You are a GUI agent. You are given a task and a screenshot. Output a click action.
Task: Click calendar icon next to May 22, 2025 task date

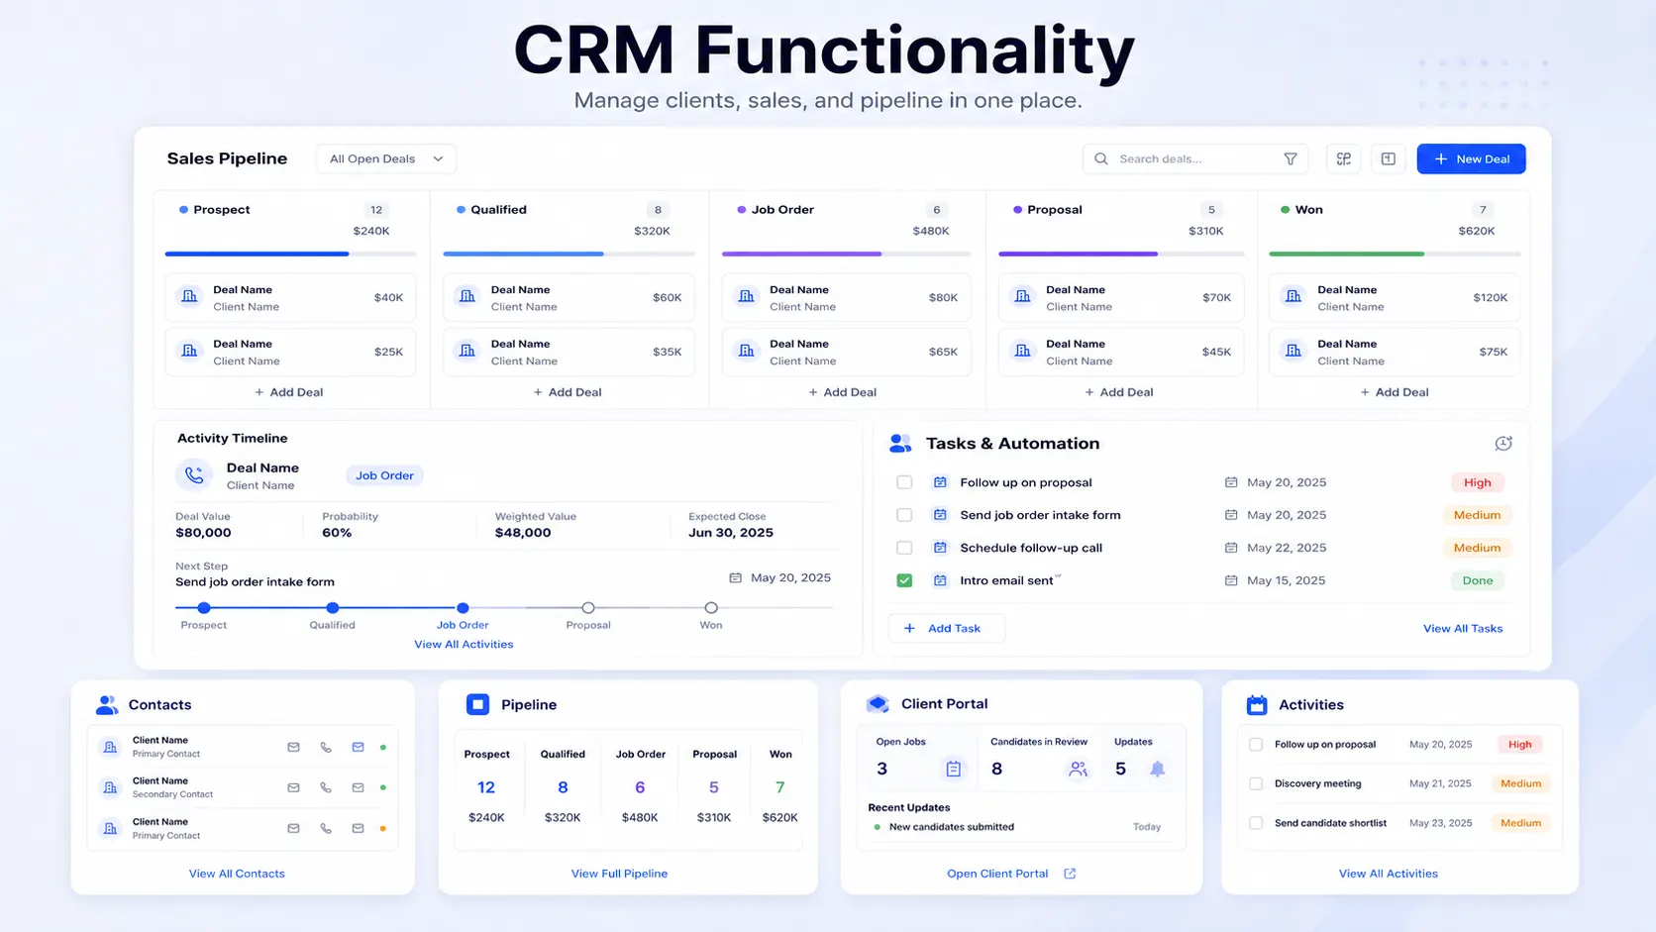pyautogui.click(x=1231, y=548)
